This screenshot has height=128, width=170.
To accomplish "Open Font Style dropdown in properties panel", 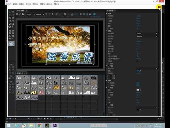I will tap(147, 36).
